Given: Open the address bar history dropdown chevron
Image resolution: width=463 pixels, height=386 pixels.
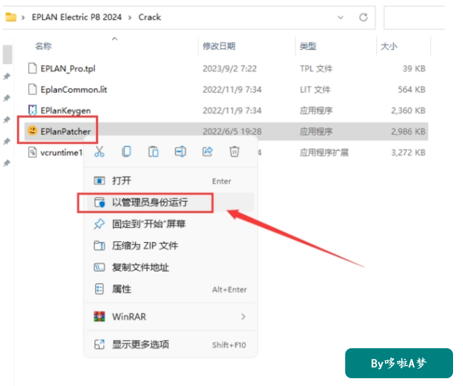Looking at the screenshot, I should (341, 18).
